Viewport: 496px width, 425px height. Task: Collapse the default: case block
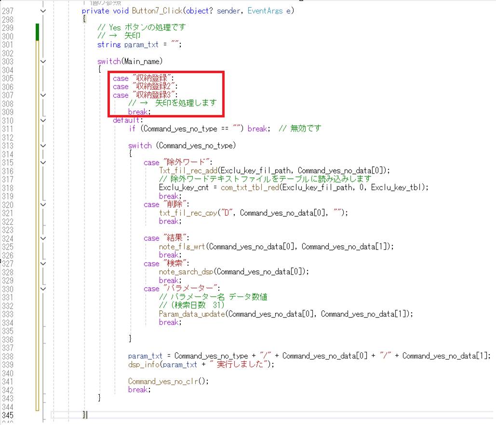[43, 120]
